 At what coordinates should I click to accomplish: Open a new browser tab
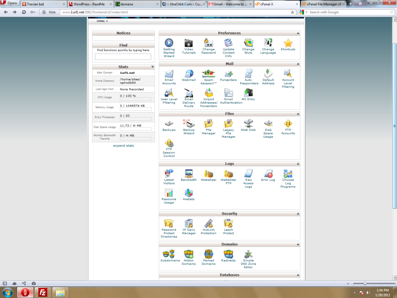[x=350, y=4]
